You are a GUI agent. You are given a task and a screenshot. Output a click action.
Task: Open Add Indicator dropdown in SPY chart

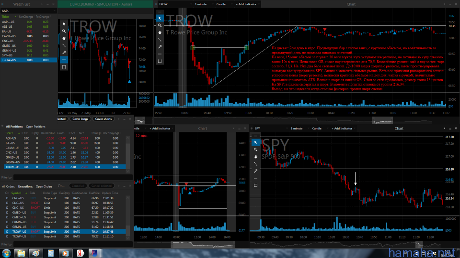[343, 129]
